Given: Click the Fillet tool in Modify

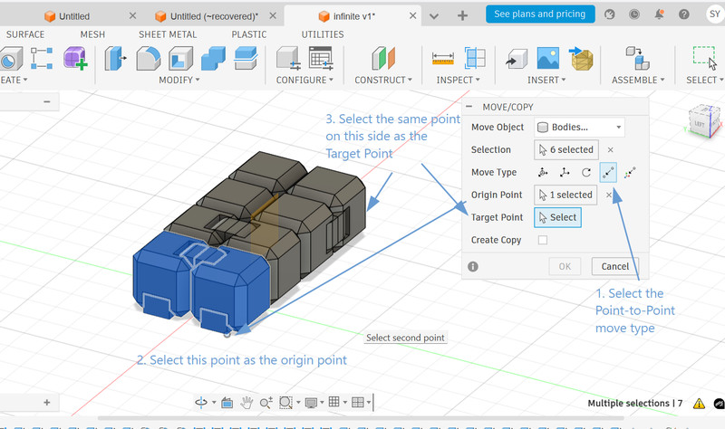Looking at the screenshot, I should pyautogui.click(x=149, y=58).
